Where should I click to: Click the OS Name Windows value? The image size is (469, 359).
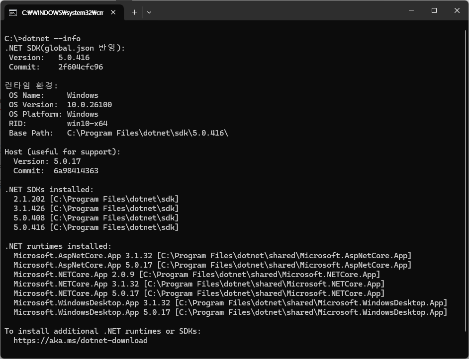[x=83, y=95]
